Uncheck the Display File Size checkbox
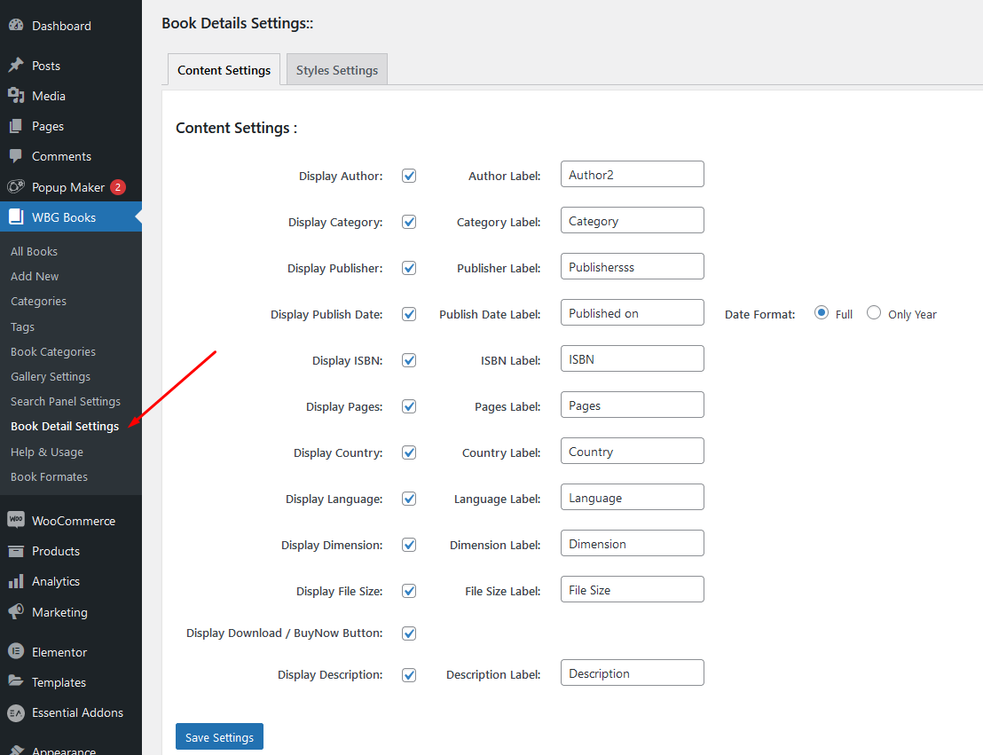Viewport: 983px width, 755px height. [409, 591]
